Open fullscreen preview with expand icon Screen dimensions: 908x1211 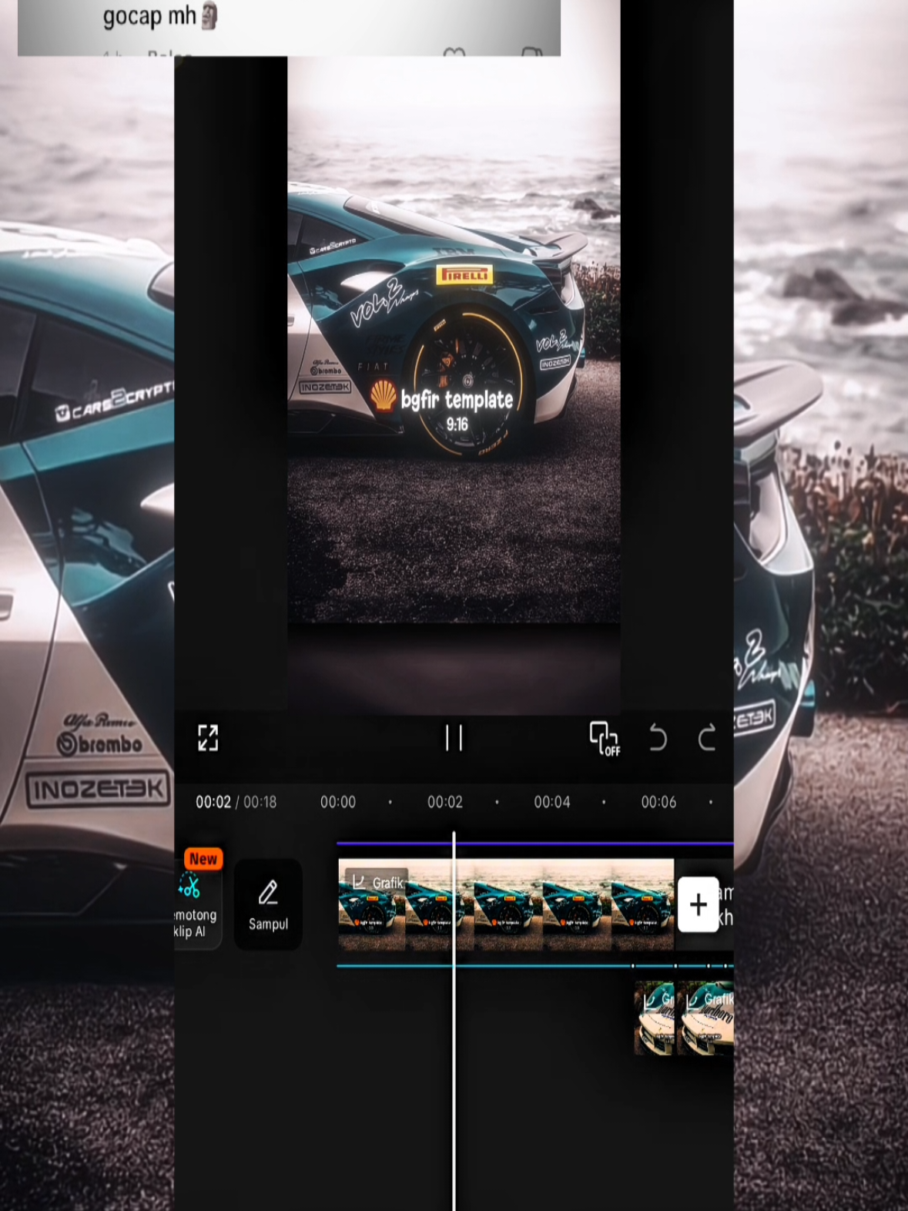click(208, 738)
